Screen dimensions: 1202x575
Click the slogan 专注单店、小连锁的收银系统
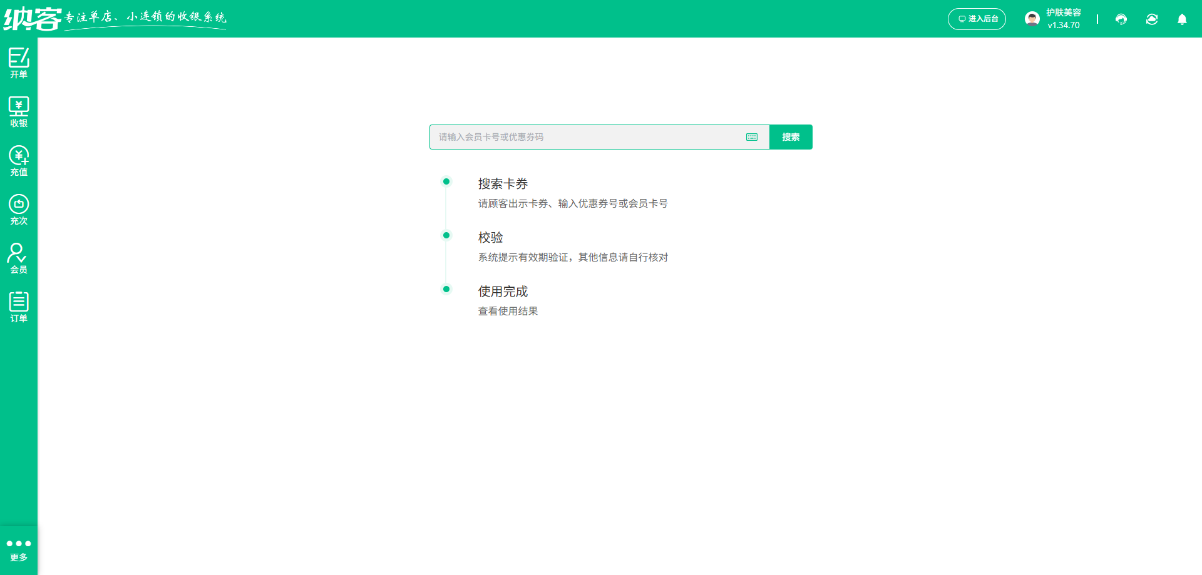pos(145,18)
